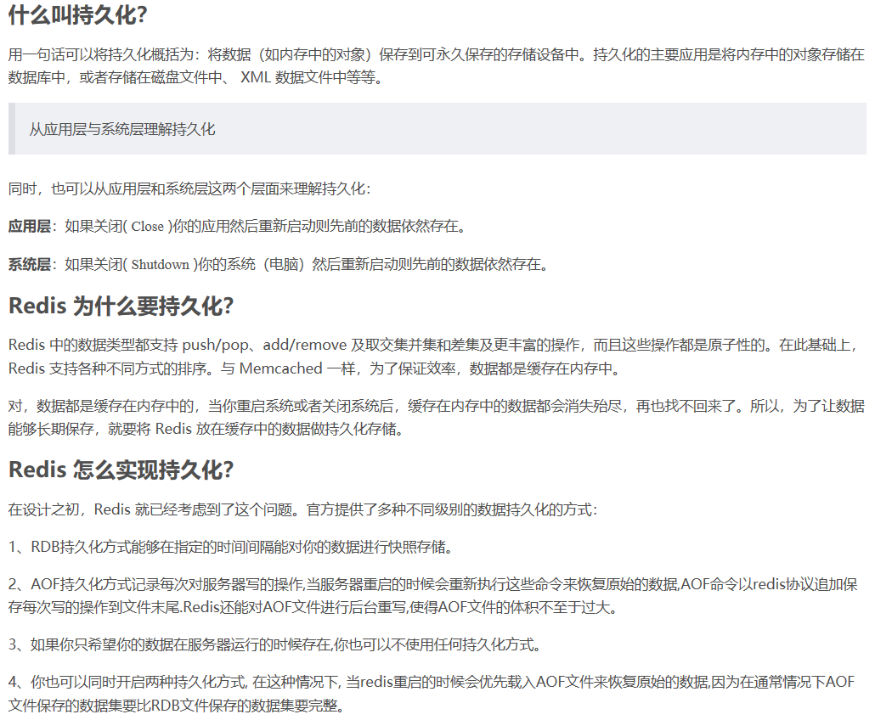Click the text "push/pop、add/remove" in the paragraph
Screen dimensions: 875x720
[264, 346]
